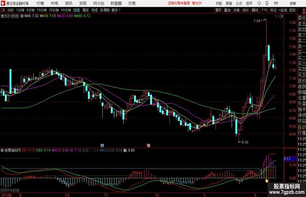Click the 游客 guest account label
Image resolution: width=306 pixels, height=197 pixels.
pyautogui.click(x=293, y=3)
